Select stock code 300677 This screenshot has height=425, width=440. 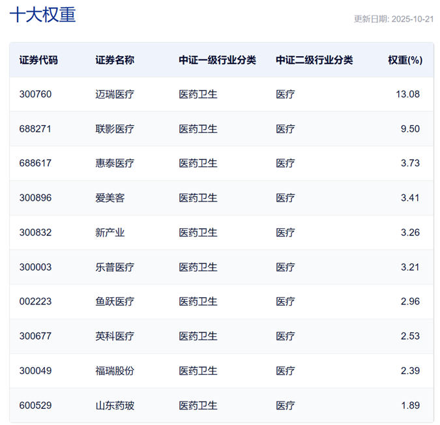tap(35, 336)
